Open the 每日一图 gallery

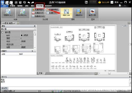(92, 13)
